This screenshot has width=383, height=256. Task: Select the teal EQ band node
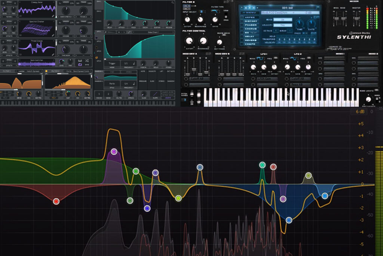pyautogui.click(x=262, y=165)
